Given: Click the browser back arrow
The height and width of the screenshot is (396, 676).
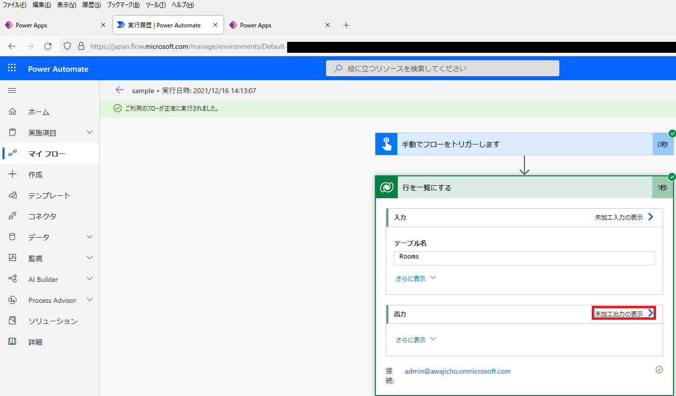Looking at the screenshot, I should pyautogui.click(x=12, y=46).
